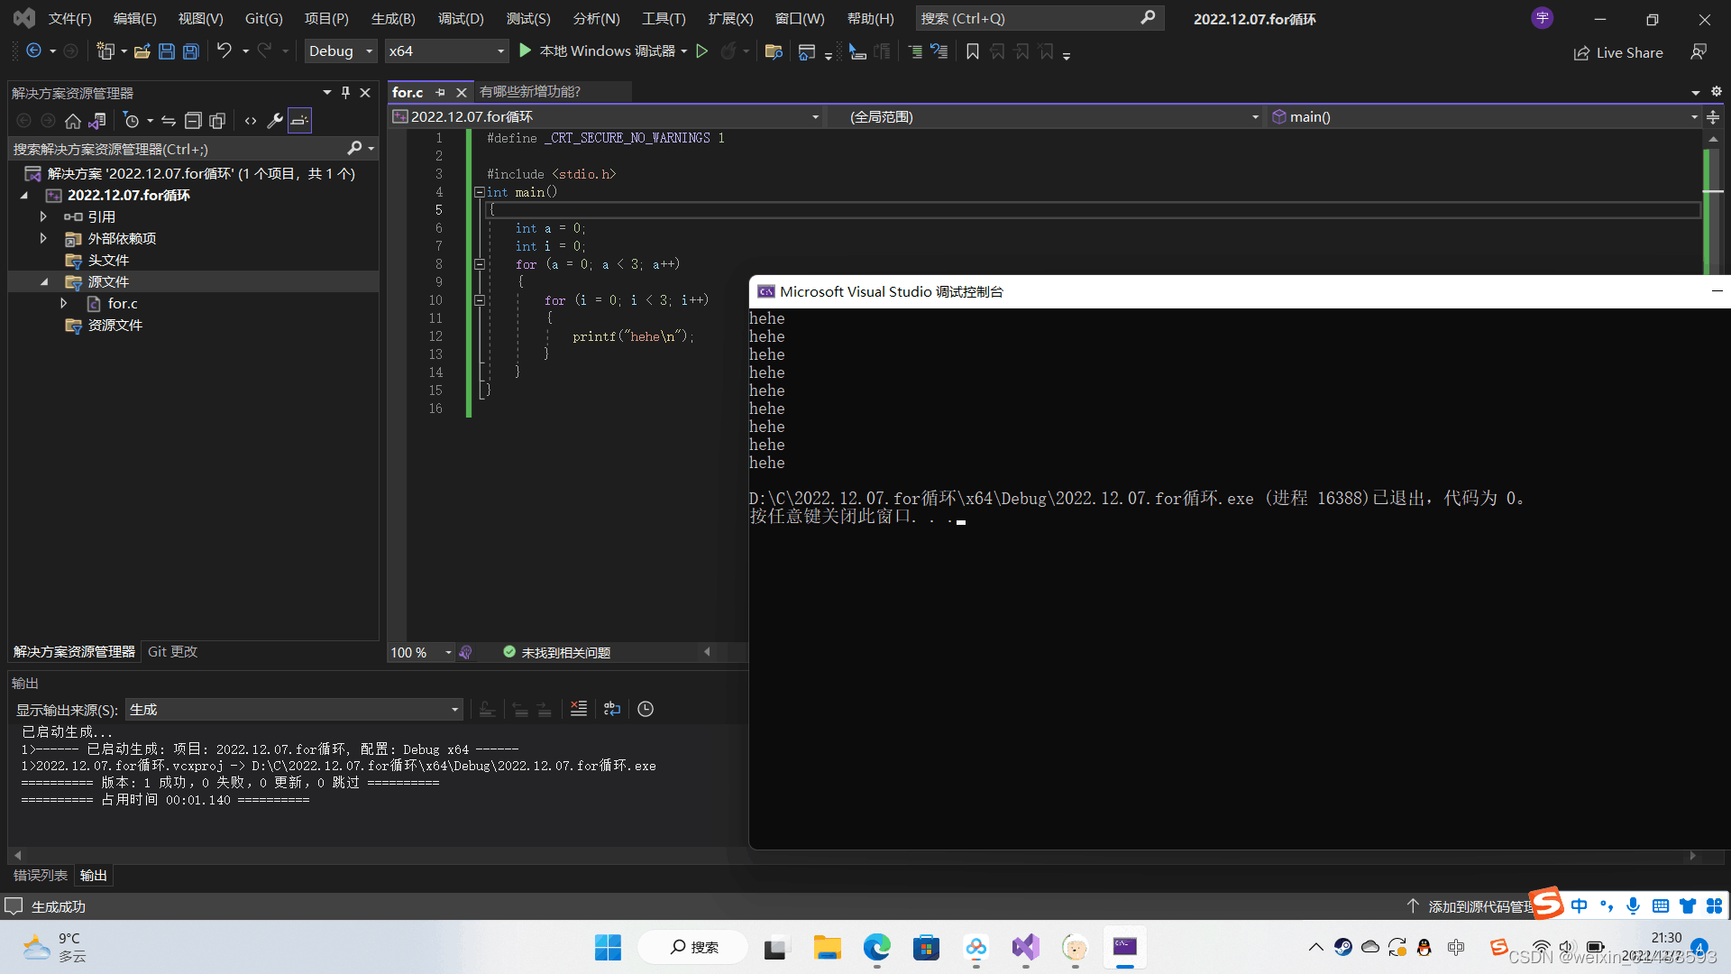Screen dimensions: 1731x974
Task: Click view code icon in Solution Explorer
Action: [x=251, y=120]
